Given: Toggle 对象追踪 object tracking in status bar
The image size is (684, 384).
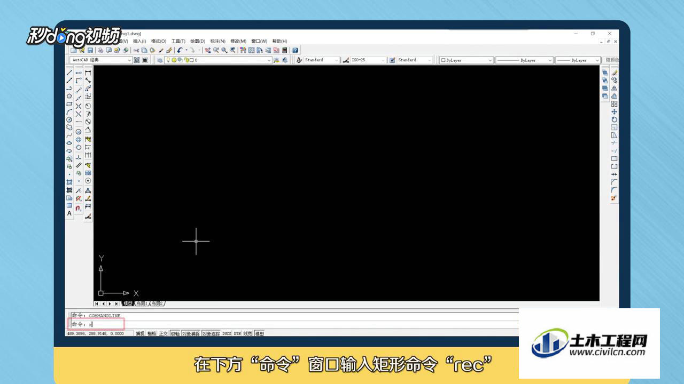Looking at the screenshot, I should point(211,334).
